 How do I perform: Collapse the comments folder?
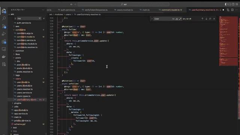[20, 30]
